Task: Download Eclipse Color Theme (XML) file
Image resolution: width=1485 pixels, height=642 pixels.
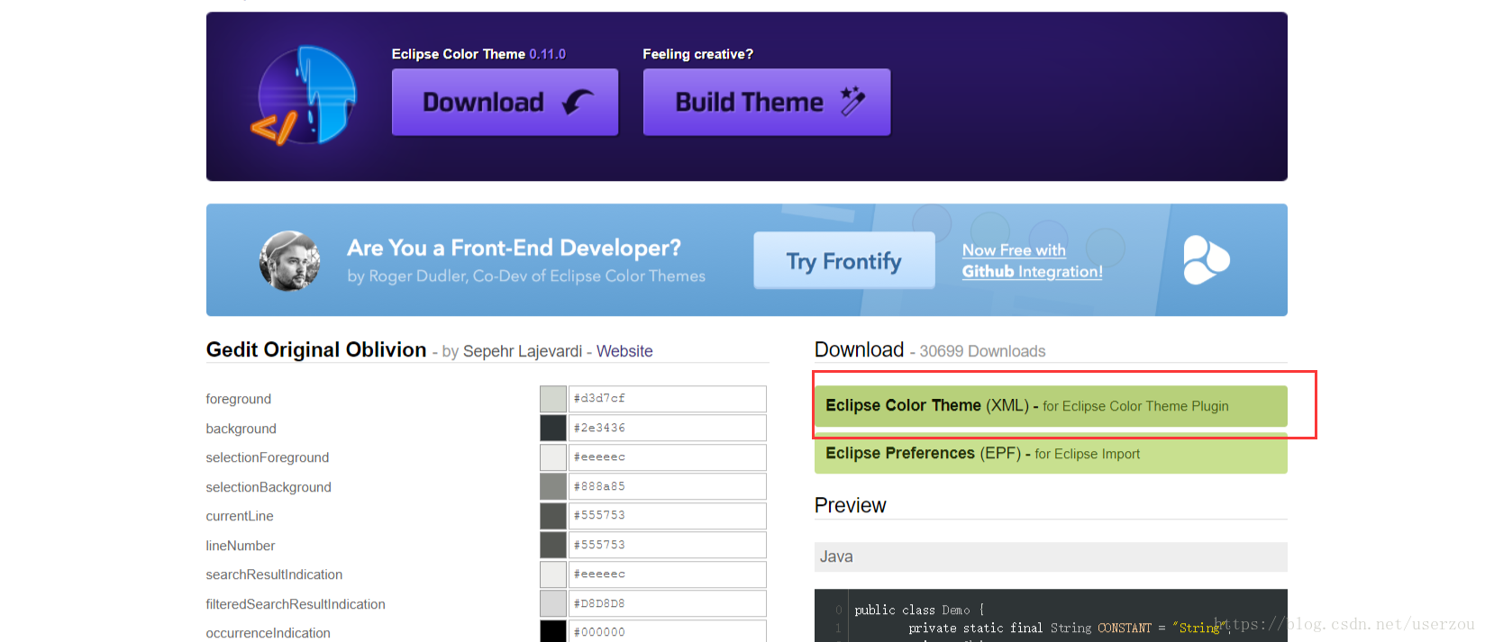Action: tap(1051, 406)
